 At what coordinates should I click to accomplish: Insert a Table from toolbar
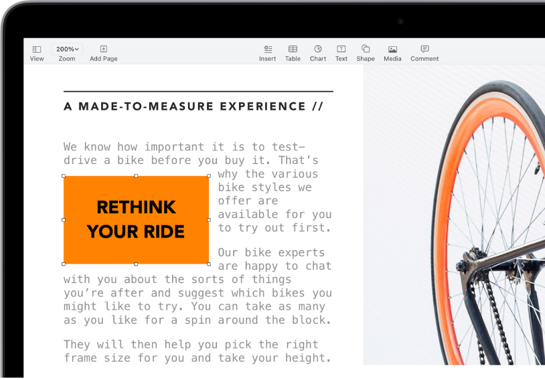(x=293, y=49)
